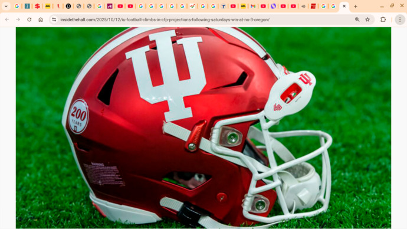Click the forward navigation arrow
This screenshot has width=407, height=229.
coord(18,19)
